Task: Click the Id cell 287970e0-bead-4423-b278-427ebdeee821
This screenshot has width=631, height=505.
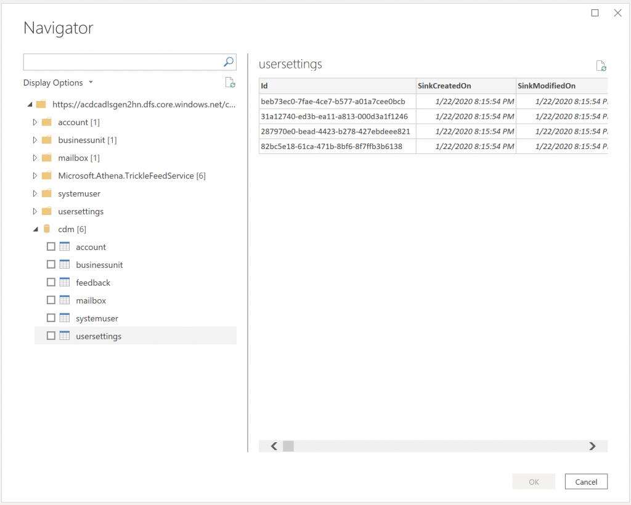Action: tap(337, 131)
